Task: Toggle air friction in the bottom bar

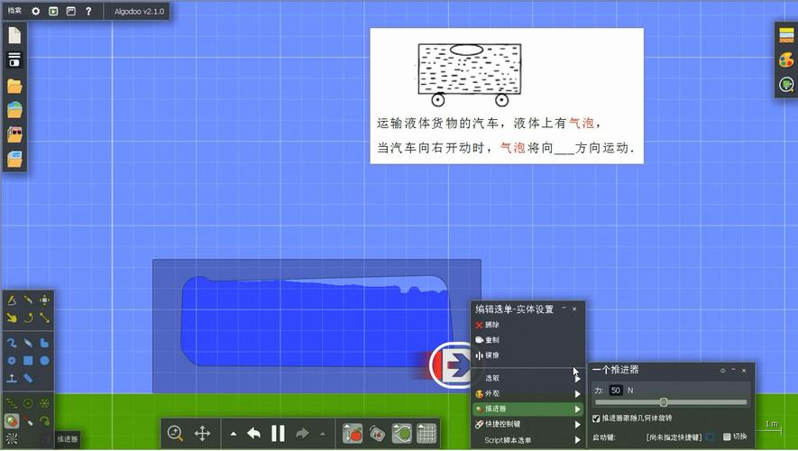Action: point(401,434)
